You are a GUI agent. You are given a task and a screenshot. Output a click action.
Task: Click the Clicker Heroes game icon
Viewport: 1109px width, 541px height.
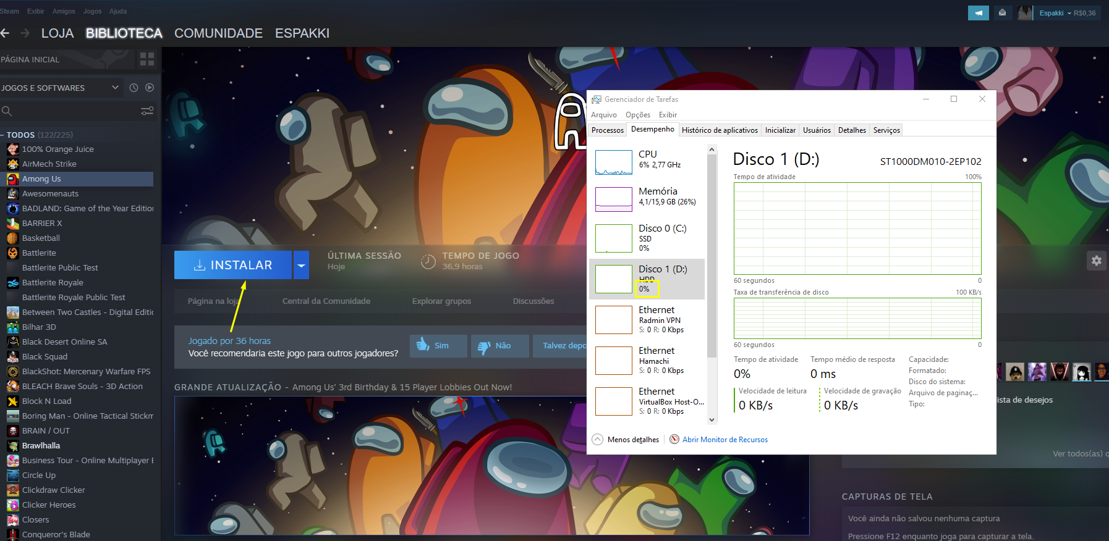click(x=13, y=505)
